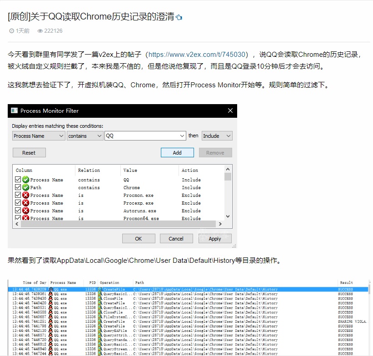The image size is (373, 356).
Task: Select the highlighted CreateFile row in the log
Action: point(182,289)
